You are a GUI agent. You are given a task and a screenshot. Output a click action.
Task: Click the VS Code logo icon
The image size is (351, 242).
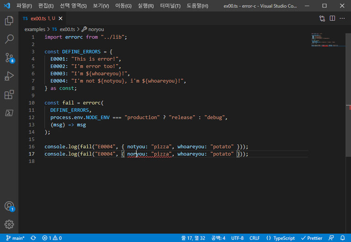pyautogui.click(x=7, y=5)
